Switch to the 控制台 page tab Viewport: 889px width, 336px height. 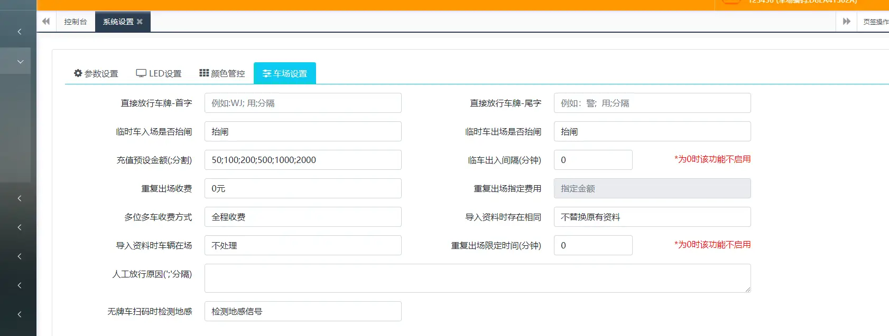(75, 22)
